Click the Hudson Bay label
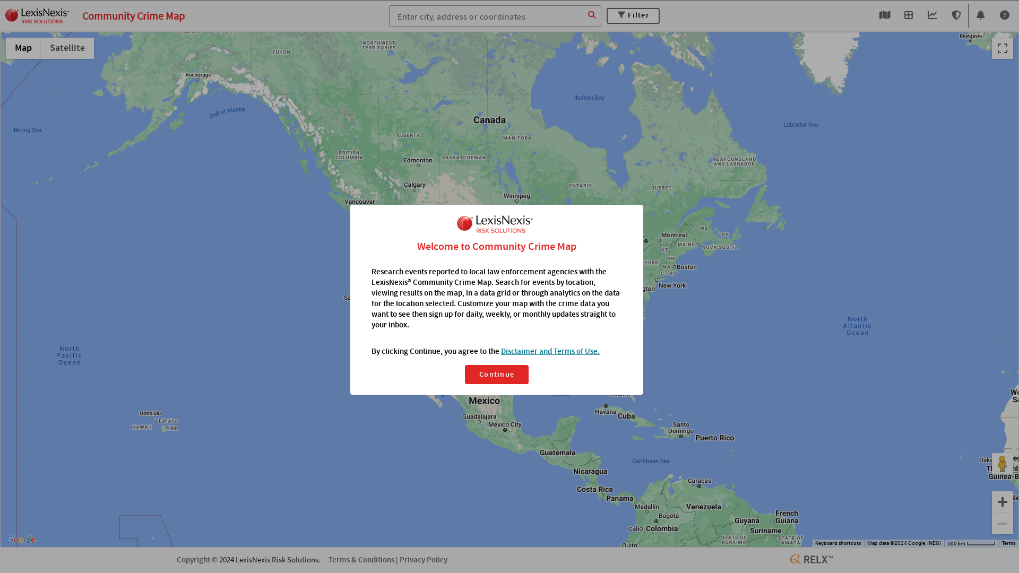The image size is (1019, 573). [x=588, y=98]
